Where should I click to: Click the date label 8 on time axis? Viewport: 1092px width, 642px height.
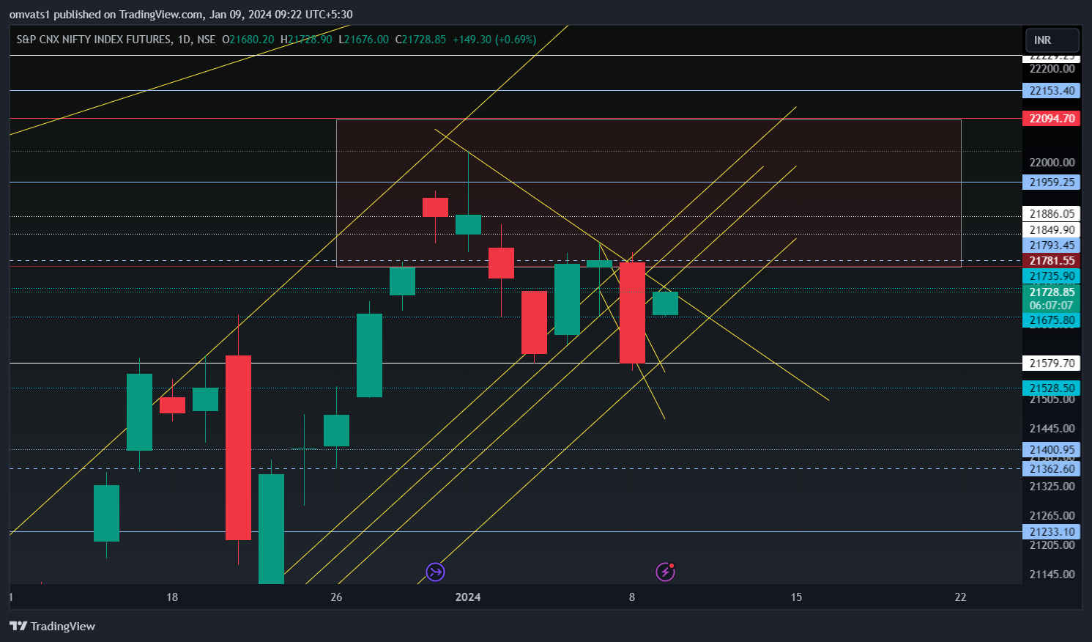pos(632,597)
